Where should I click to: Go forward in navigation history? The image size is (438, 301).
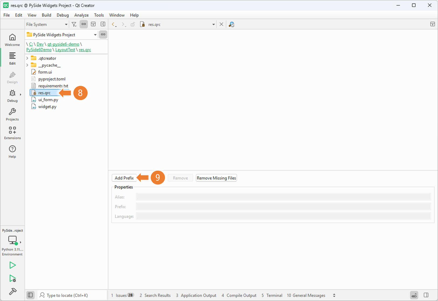123,24
